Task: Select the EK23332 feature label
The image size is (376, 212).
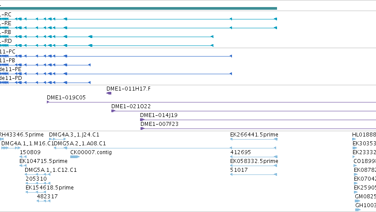Action: pyautogui.click(x=364, y=152)
